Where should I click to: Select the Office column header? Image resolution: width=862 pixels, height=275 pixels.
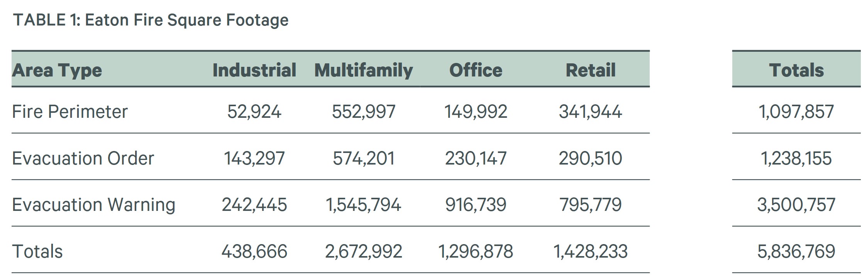pos(476,70)
